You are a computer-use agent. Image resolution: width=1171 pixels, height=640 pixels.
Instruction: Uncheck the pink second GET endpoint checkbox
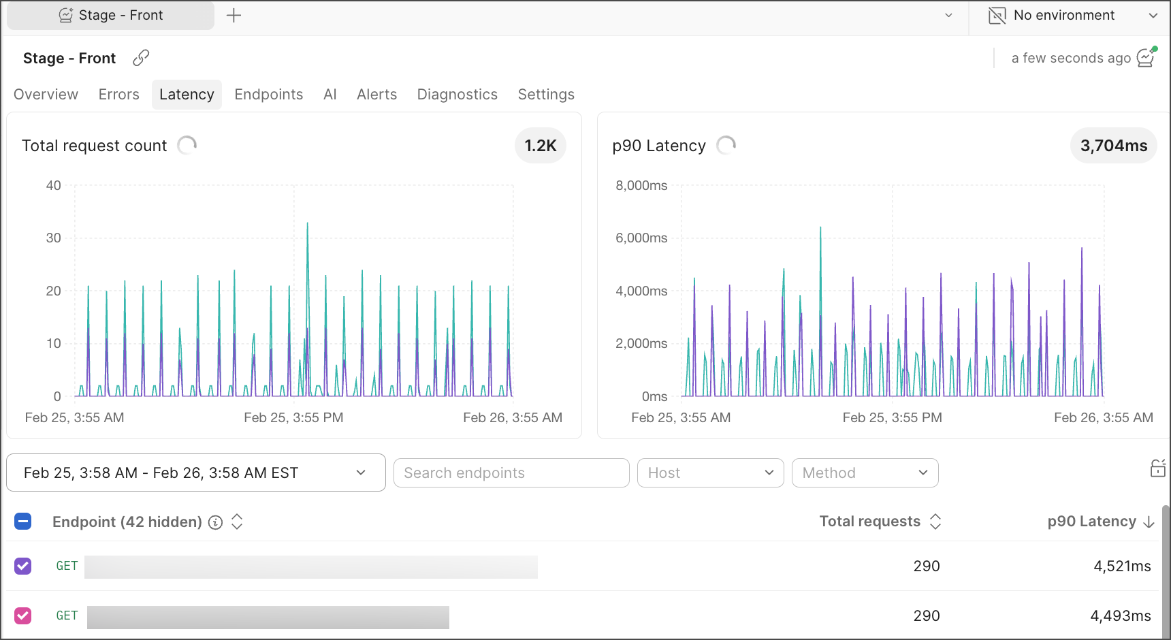(23, 615)
